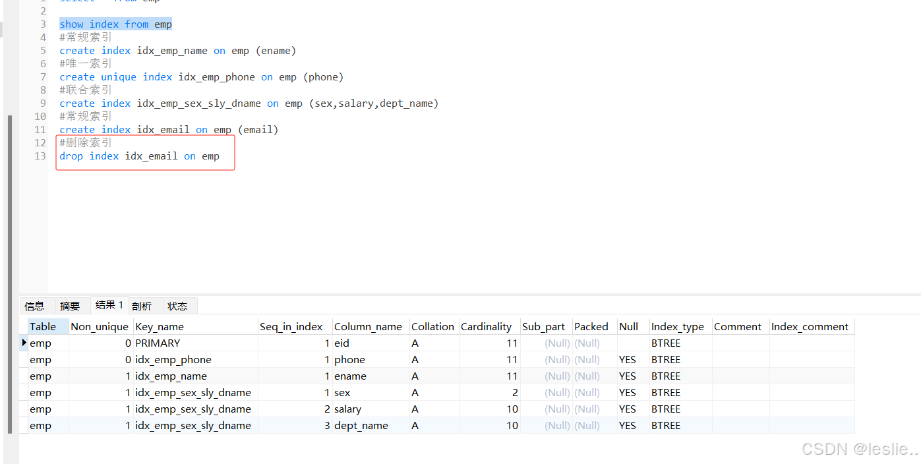921x464 pixels.
Task: Click the (Null) Sub_part cell of phone row
Action: [546, 359]
